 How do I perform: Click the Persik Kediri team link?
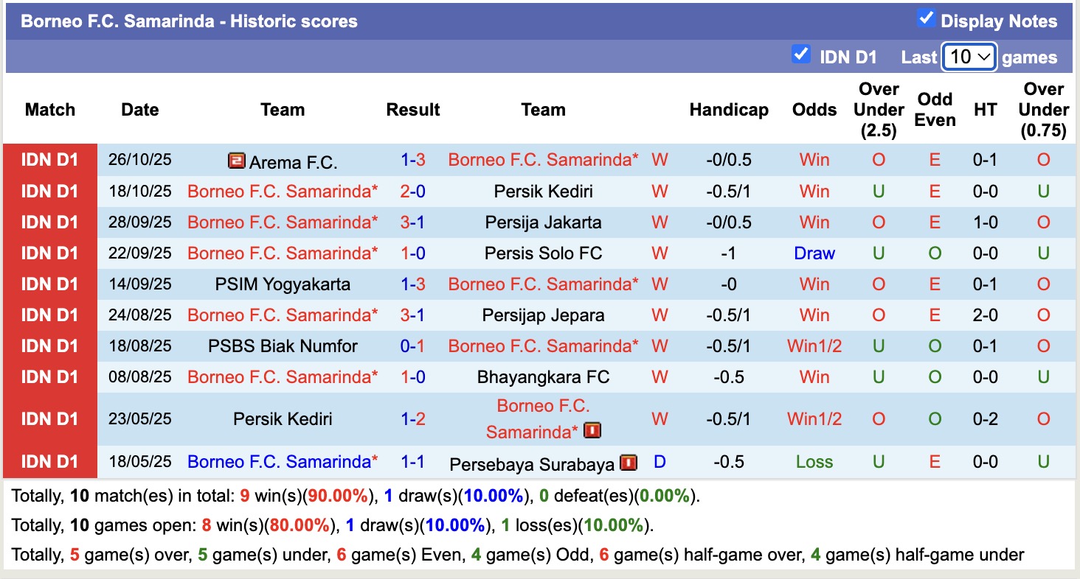[x=544, y=191]
